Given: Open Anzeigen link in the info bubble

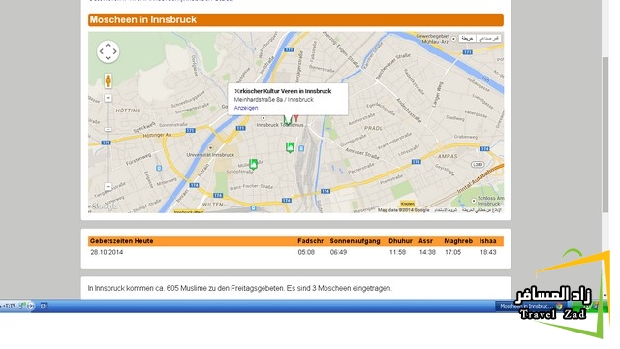Looking at the screenshot, I should tap(246, 108).
